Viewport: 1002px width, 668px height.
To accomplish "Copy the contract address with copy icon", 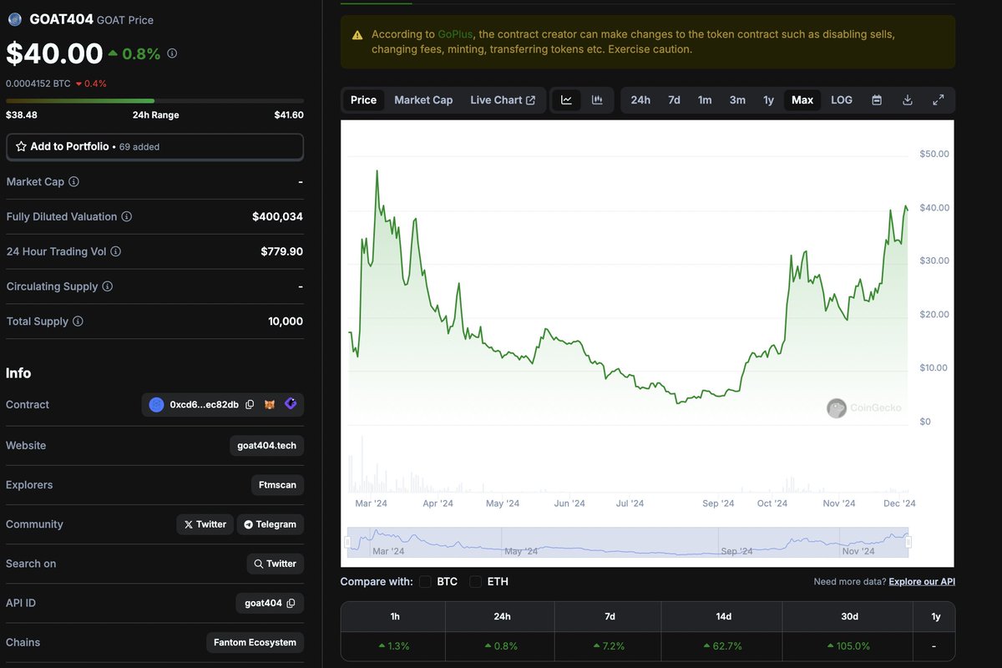I will tap(250, 405).
